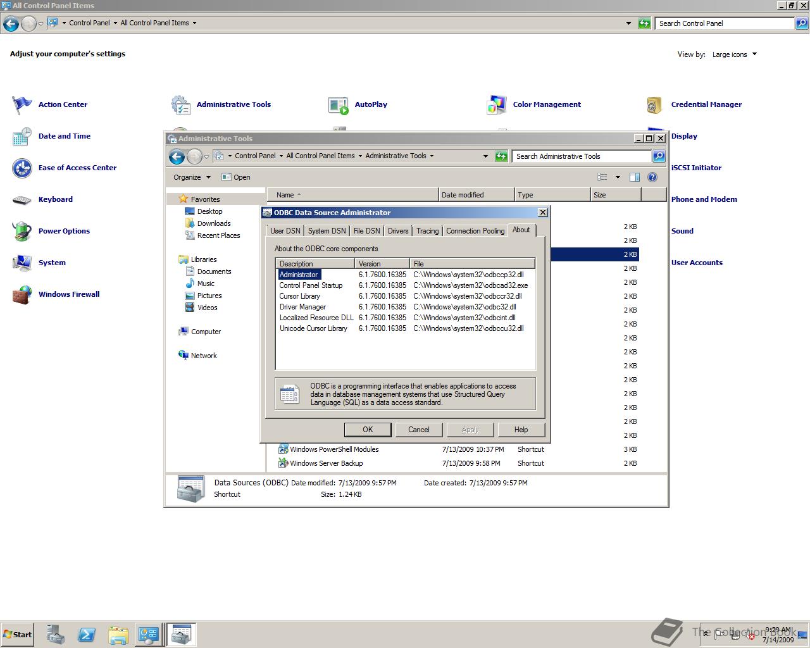Select Driver Manager row

[x=405, y=307]
